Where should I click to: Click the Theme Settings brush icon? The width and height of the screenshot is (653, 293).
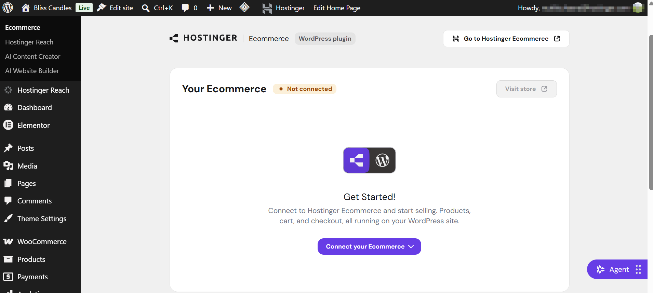8,218
